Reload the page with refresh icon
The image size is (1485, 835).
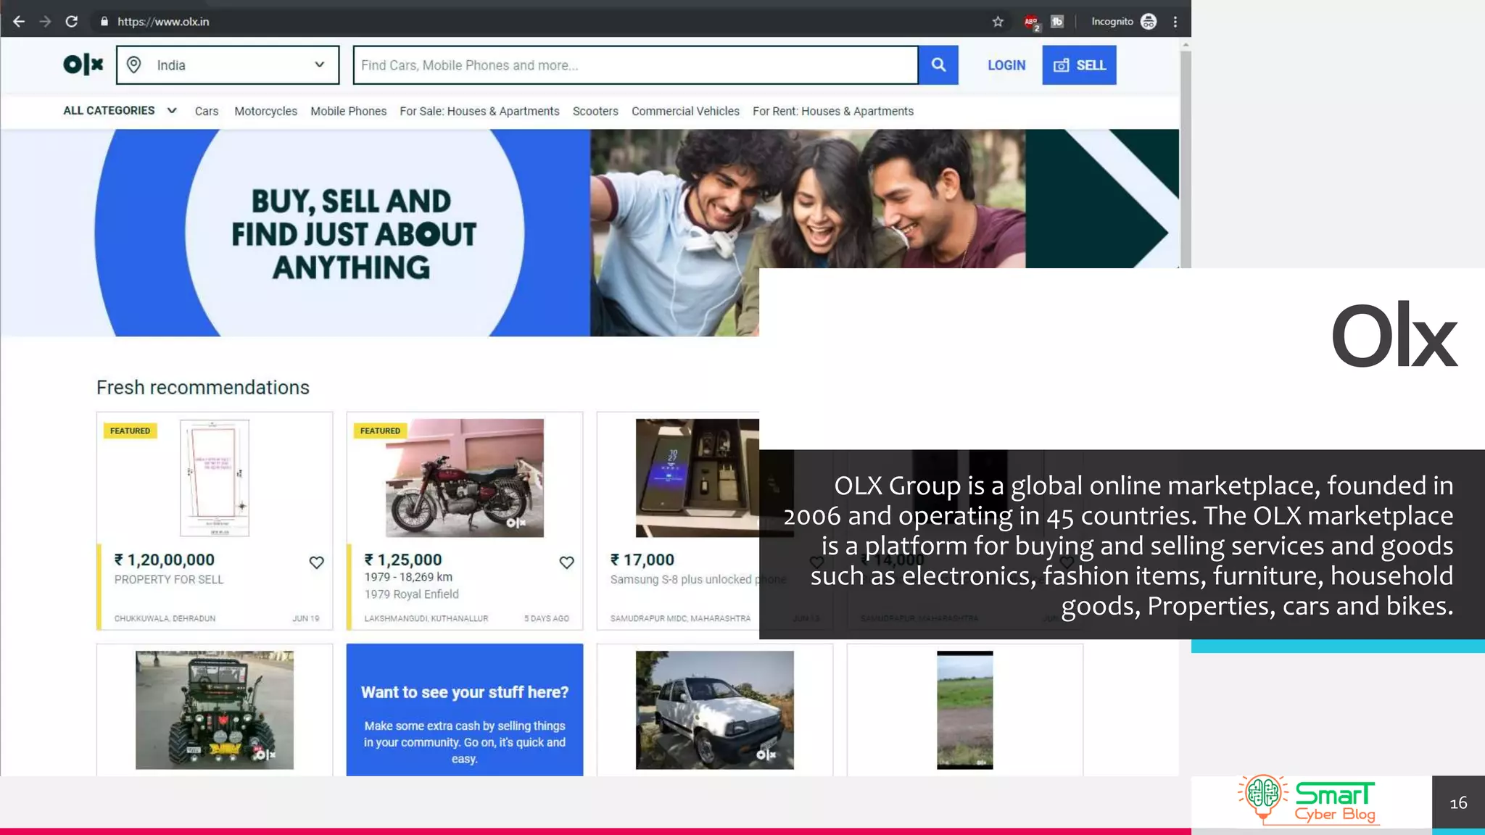pos(71,22)
